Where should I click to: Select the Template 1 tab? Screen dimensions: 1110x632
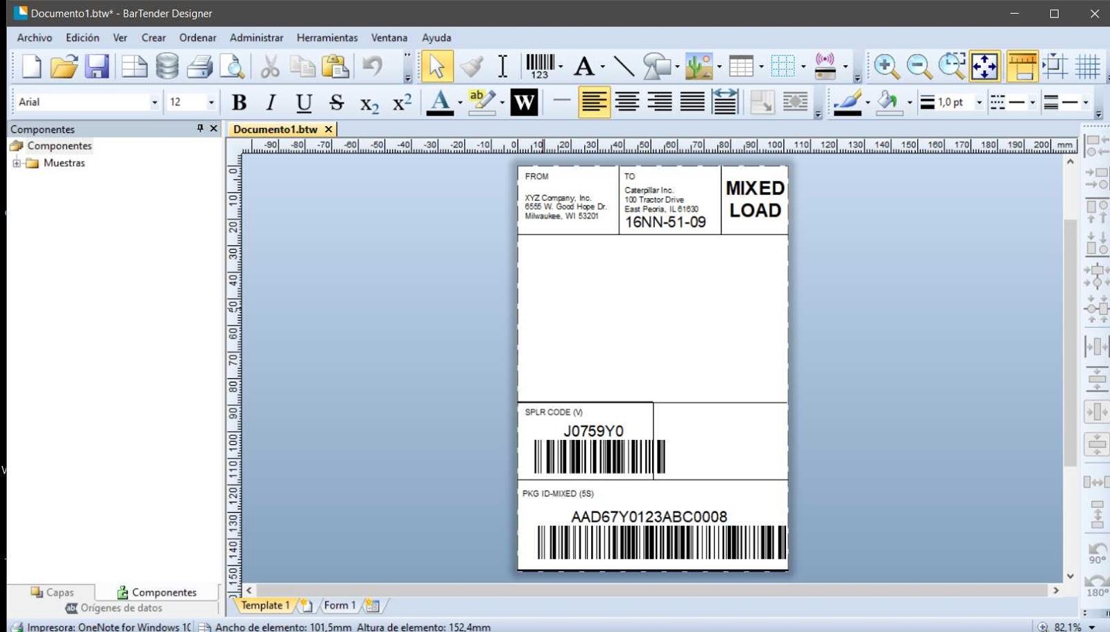pyautogui.click(x=265, y=605)
